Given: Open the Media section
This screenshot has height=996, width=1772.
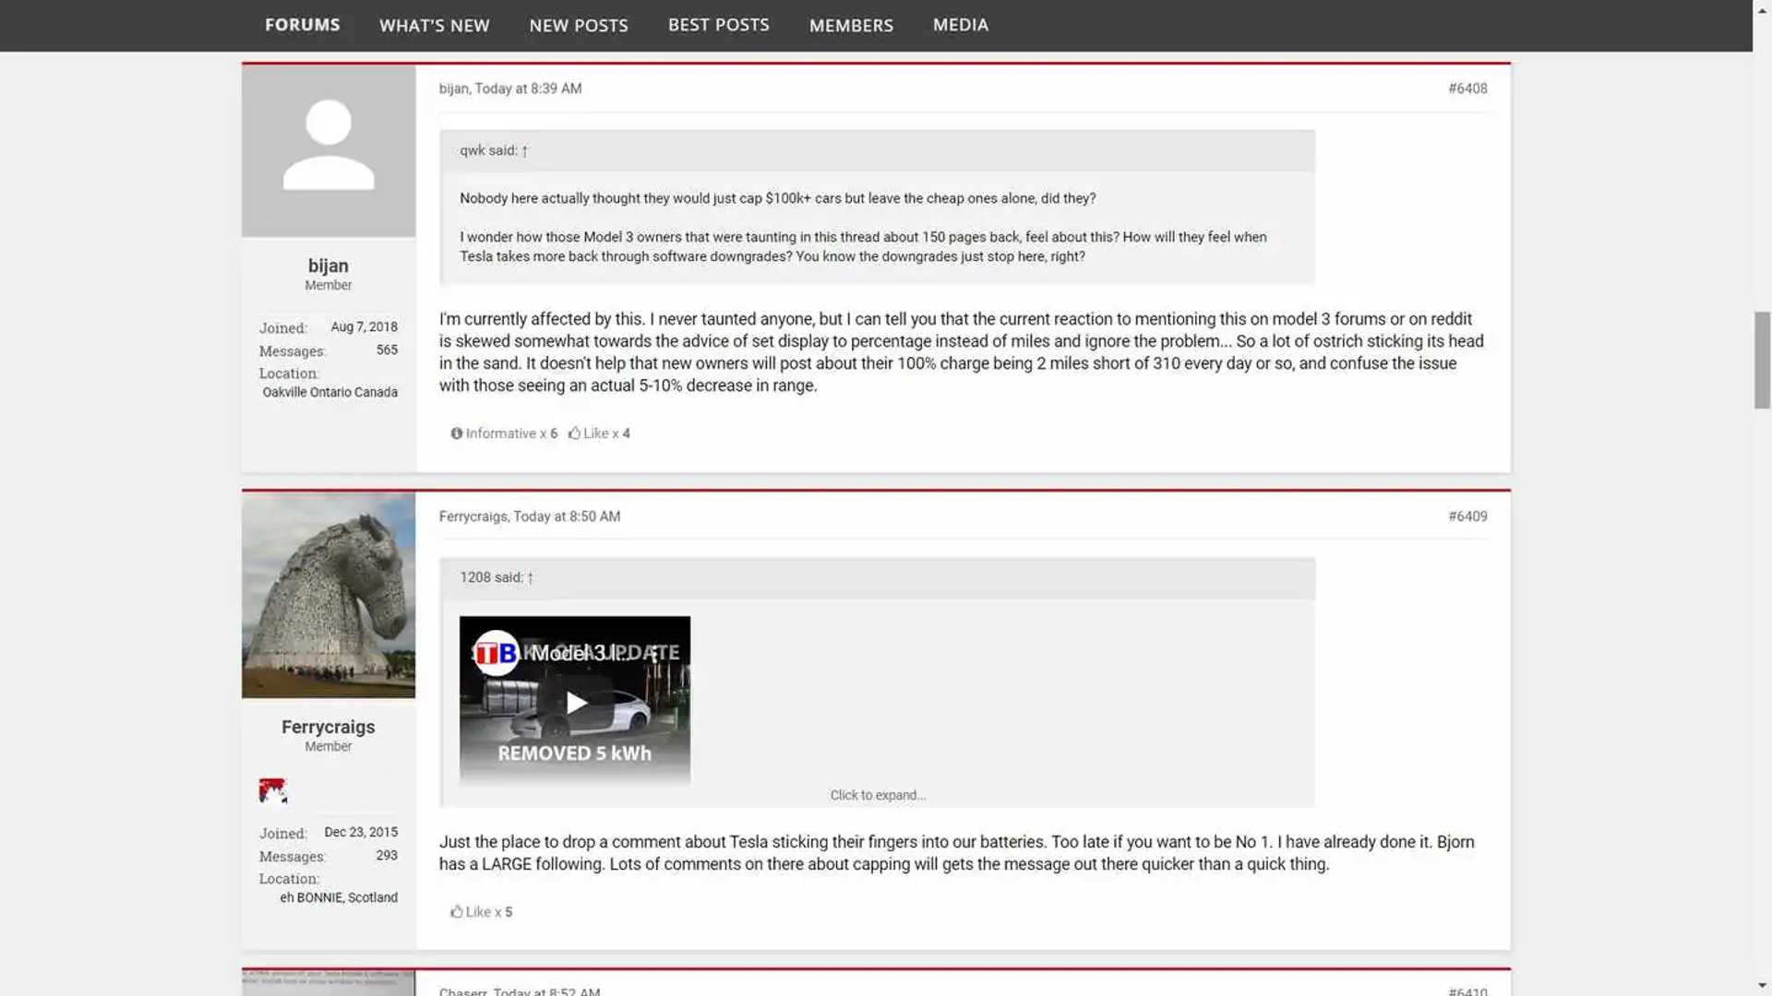Looking at the screenshot, I should pos(960,25).
